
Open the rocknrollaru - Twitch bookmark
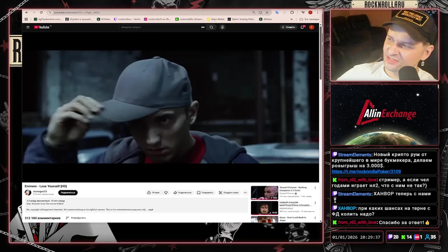click(127, 19)
